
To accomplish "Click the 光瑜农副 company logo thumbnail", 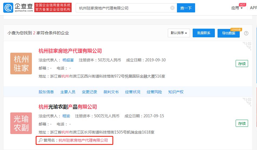I will (x=21, y=123).
